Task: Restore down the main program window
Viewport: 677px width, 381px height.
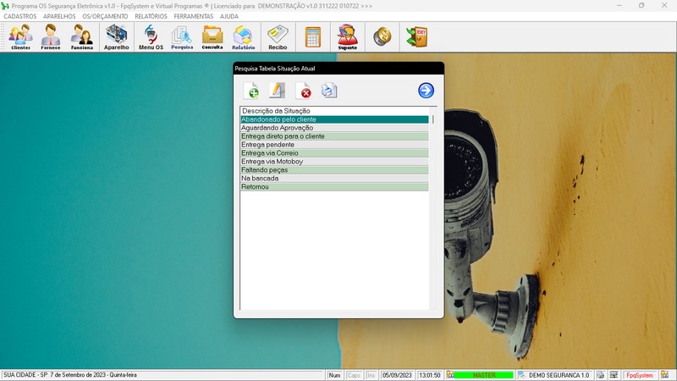Action: [x=641, y=6]
